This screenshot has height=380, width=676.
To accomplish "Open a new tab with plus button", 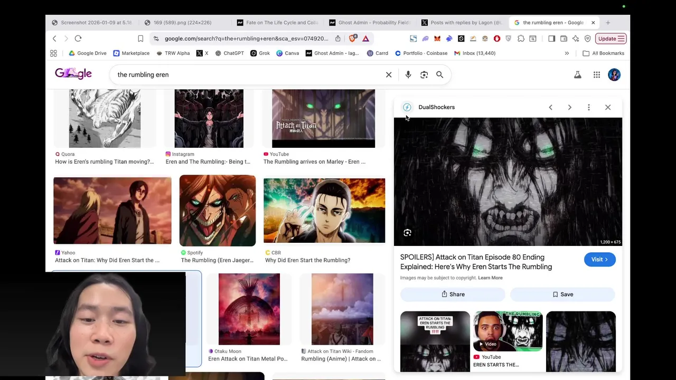I will [608, 23].
